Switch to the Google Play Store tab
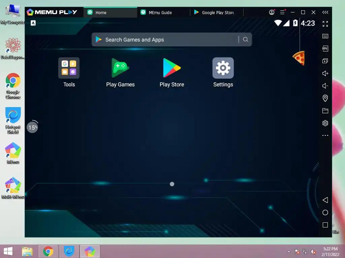Screen dimensions: 345x258 (x=217, y=12)
